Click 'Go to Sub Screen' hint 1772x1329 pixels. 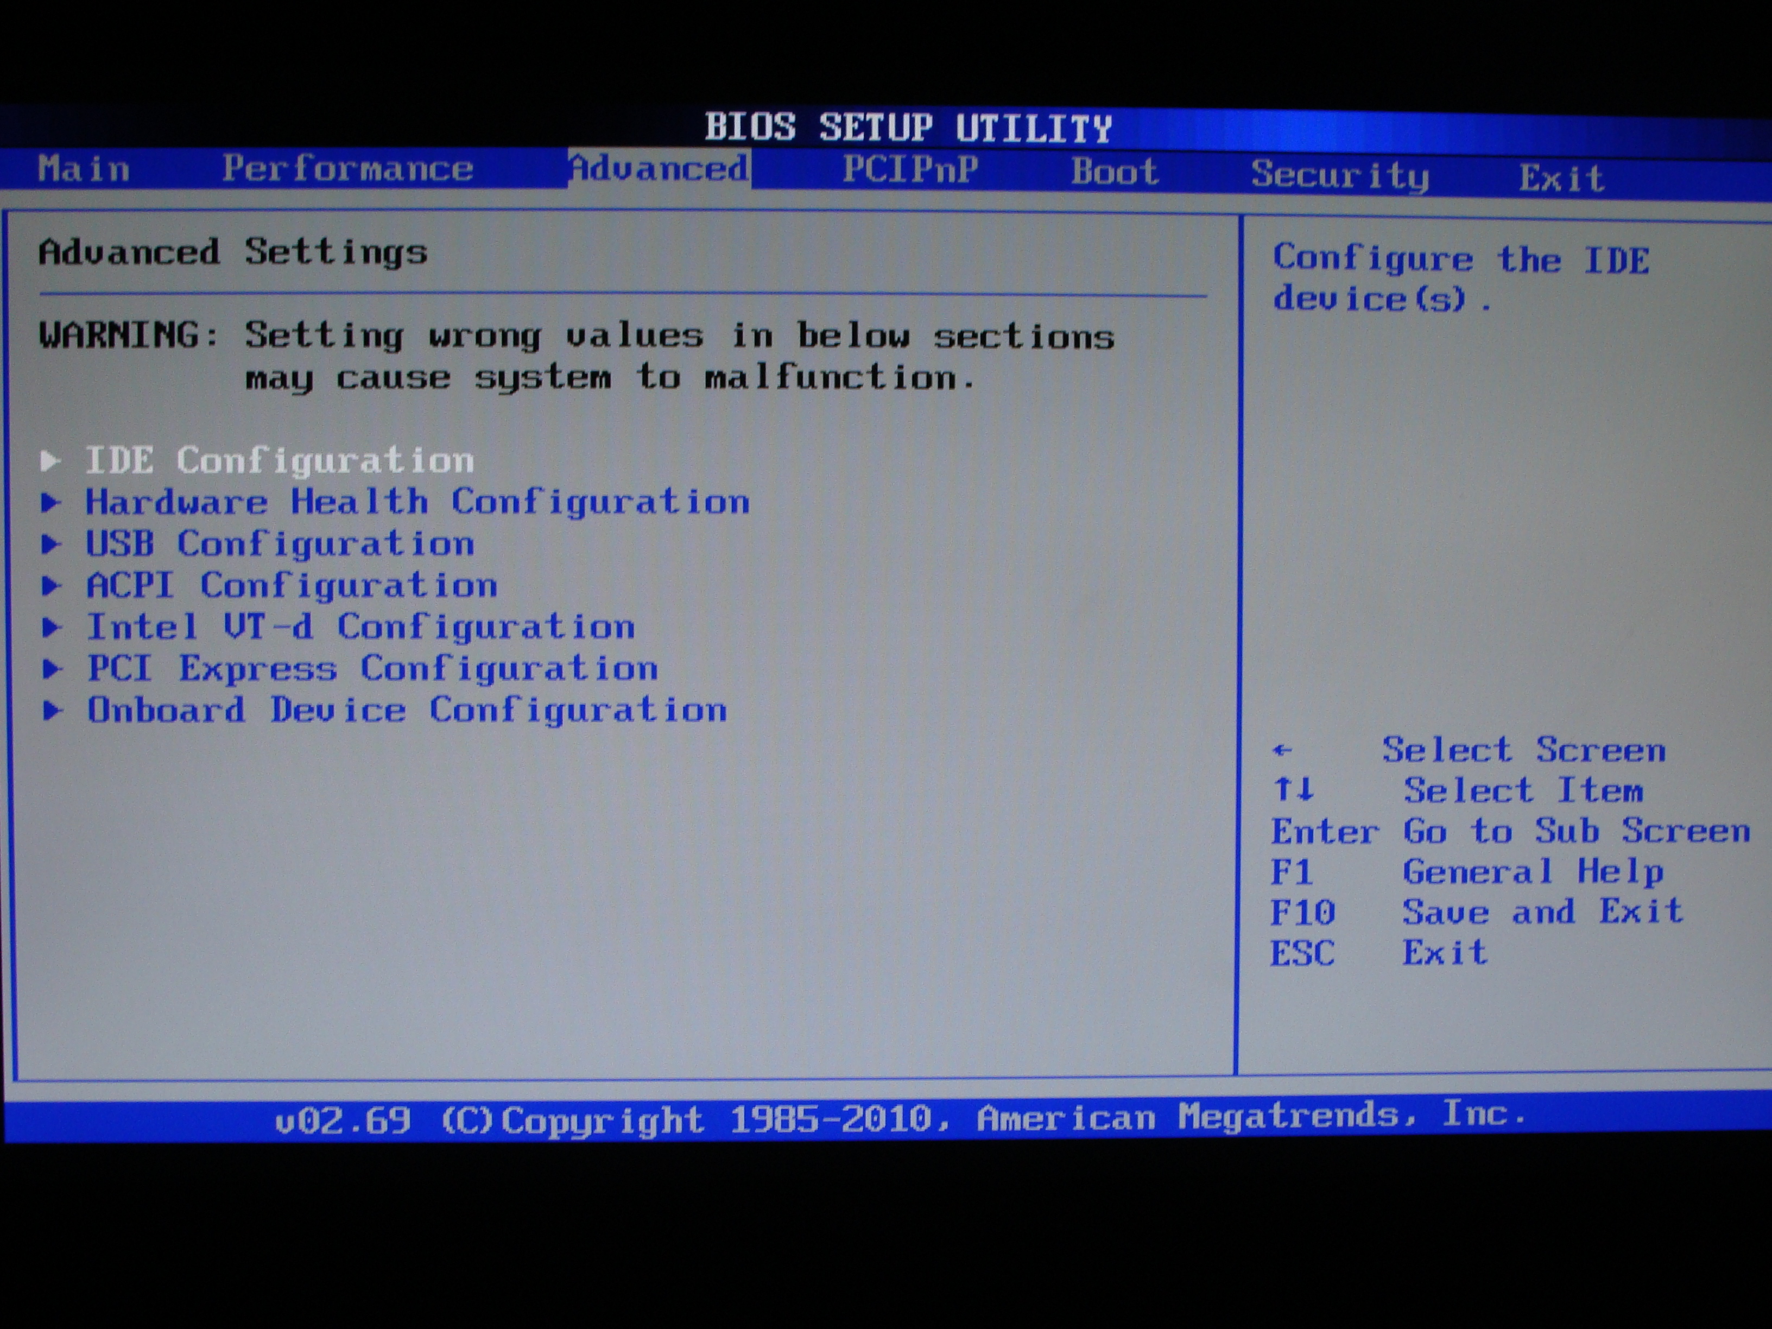tap(1577, 831)
